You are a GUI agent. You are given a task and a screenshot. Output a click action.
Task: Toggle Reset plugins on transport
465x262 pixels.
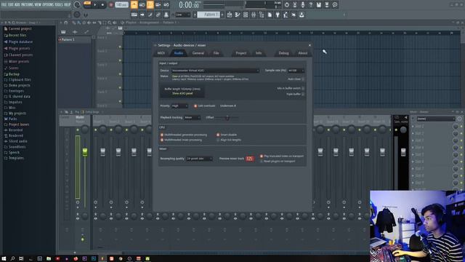(x=262, y=162)
